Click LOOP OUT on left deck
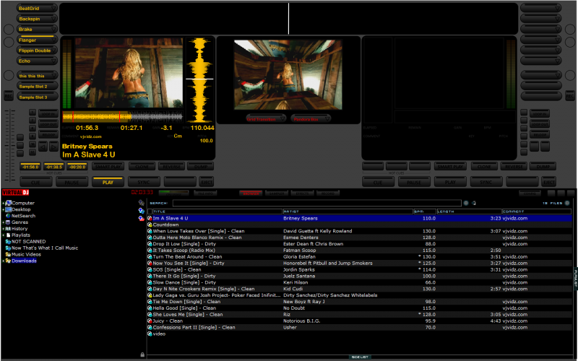 tap(48, 124)
